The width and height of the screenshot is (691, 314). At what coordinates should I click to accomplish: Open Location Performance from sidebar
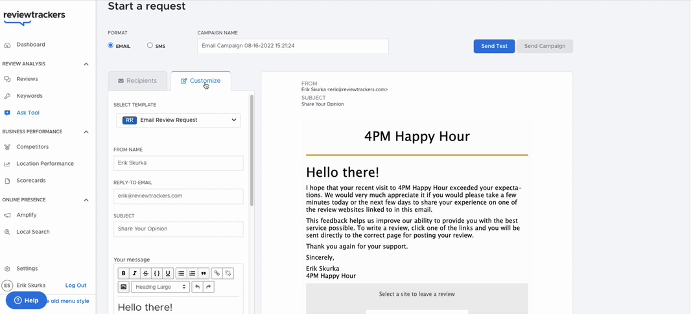coord(45,164)
